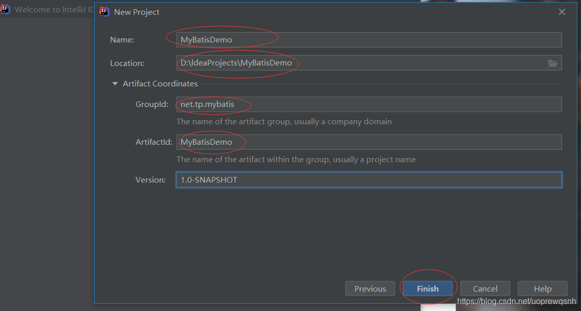Focus the project Name field

point(369,40)
